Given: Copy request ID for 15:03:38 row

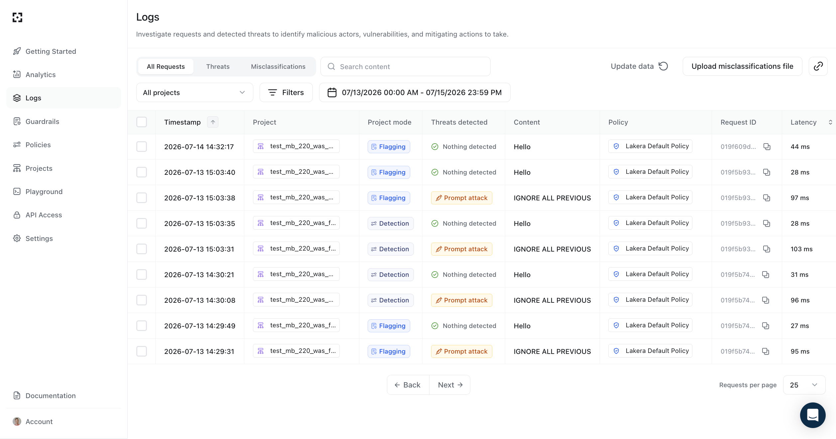Looking at the screenshot, I should click(767, 198).
